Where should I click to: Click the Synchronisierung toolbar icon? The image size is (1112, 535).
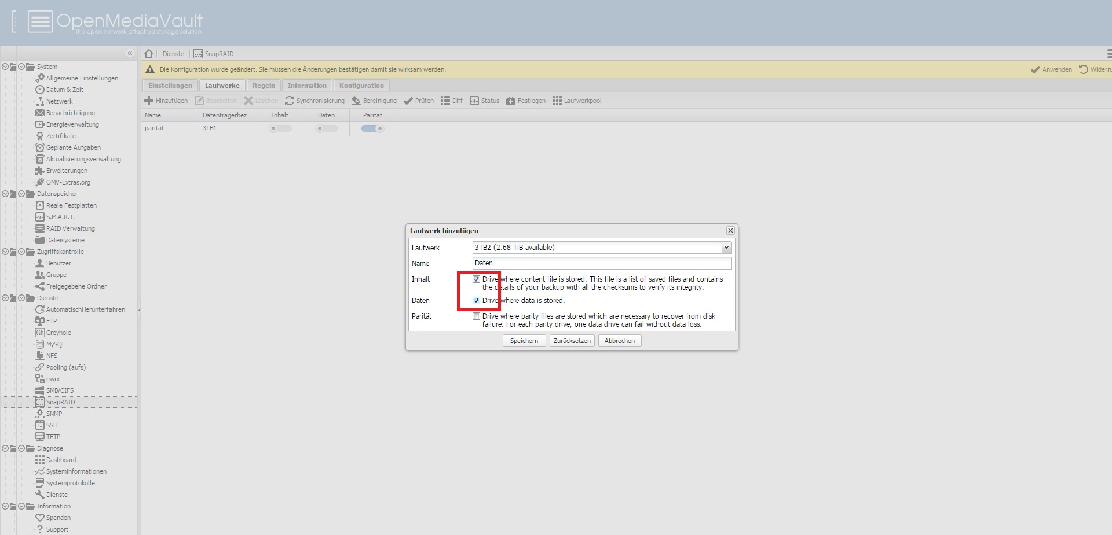tap(290, 101)
